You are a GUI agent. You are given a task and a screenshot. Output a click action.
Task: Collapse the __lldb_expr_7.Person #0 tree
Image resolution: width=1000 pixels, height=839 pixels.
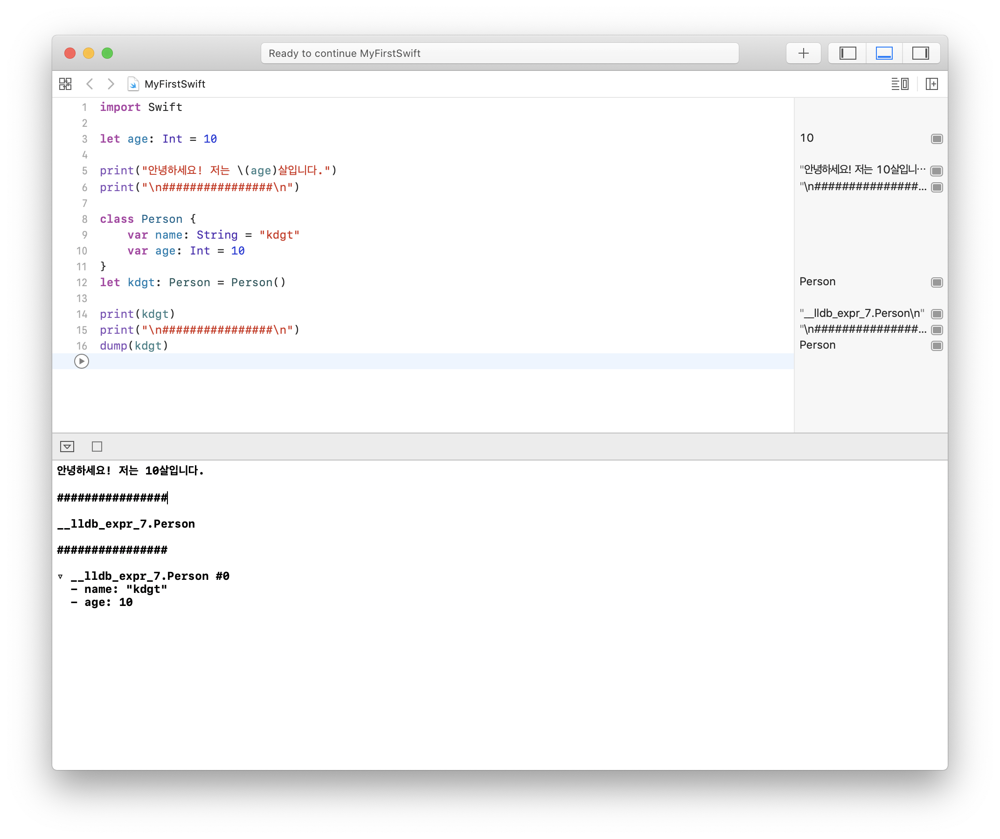61,577
